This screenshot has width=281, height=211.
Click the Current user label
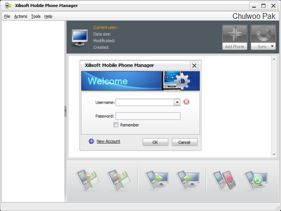click(105, 28)
